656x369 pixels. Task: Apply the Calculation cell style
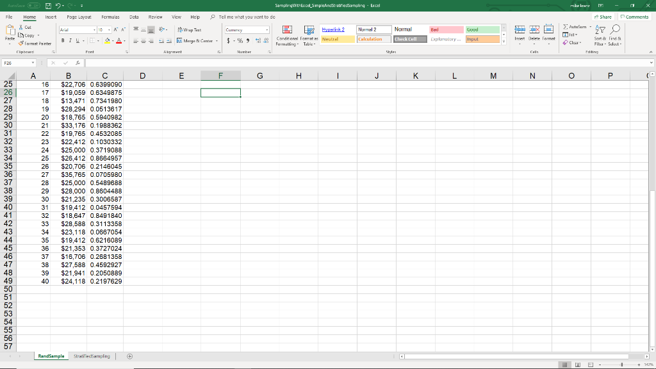click(x=373, y=39)
